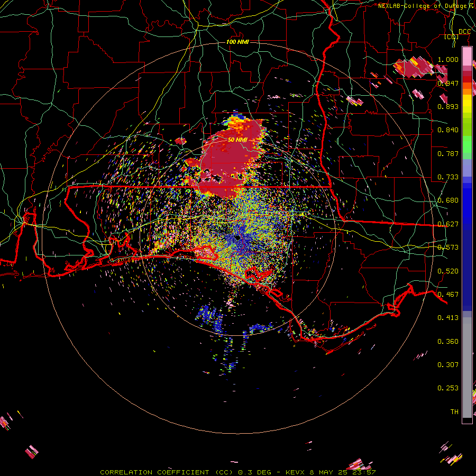Click the NEXLAB-College of DuPage label

pos(422,6)
